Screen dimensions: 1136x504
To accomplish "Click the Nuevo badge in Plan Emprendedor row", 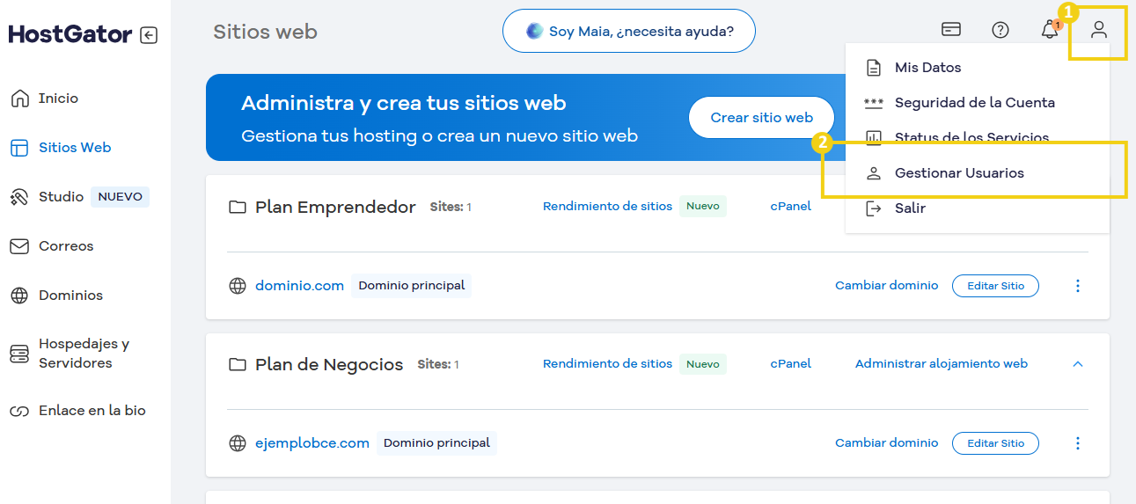I will pos(703,206).
